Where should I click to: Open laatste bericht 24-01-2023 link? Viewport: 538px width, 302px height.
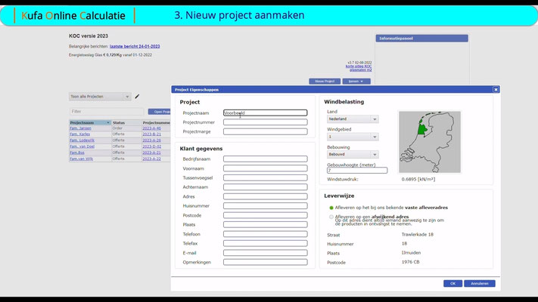pyautogui.click(x=135, y=46)
